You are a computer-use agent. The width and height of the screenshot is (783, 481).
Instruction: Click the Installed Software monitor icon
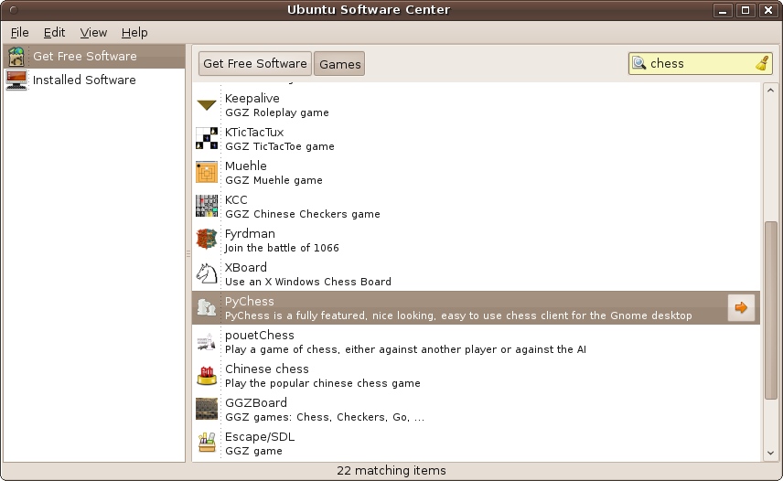[16, 80]
